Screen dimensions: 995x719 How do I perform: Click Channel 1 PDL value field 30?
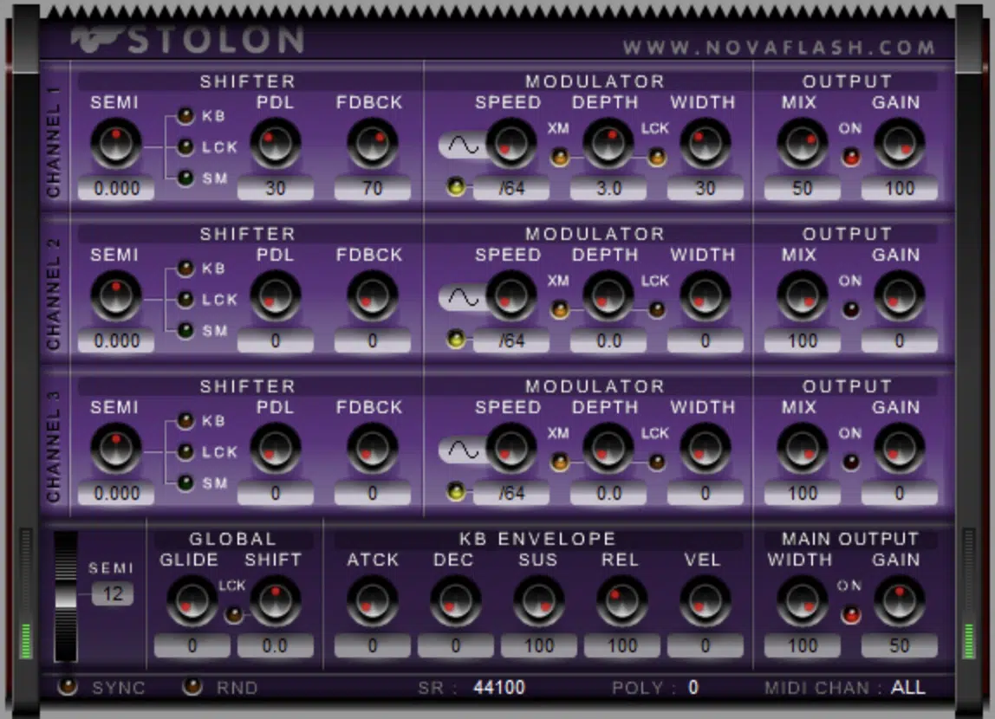click(x=276, y=188)
